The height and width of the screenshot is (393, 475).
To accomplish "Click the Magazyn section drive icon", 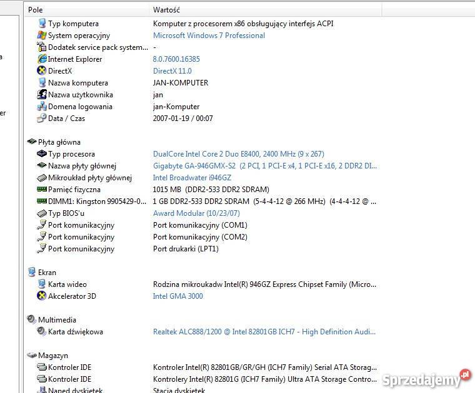I will [32, 355].
